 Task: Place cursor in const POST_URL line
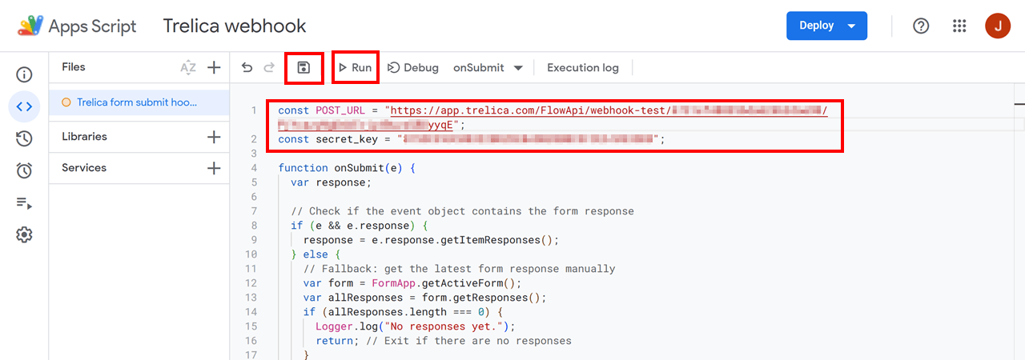[553, 118]
